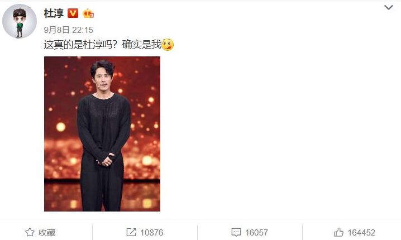Click the orange V verified badge
The image size is (401, 240).
coord(73,13)
